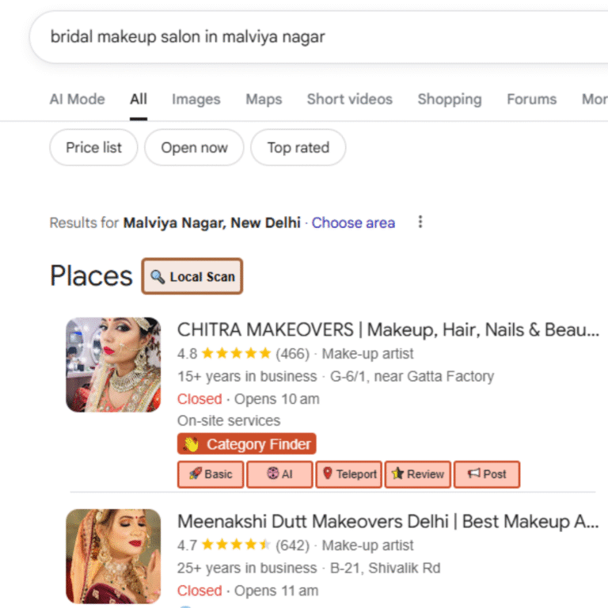Click the Review star button
This screenshot has height=608, width=608.
point(417,474)
